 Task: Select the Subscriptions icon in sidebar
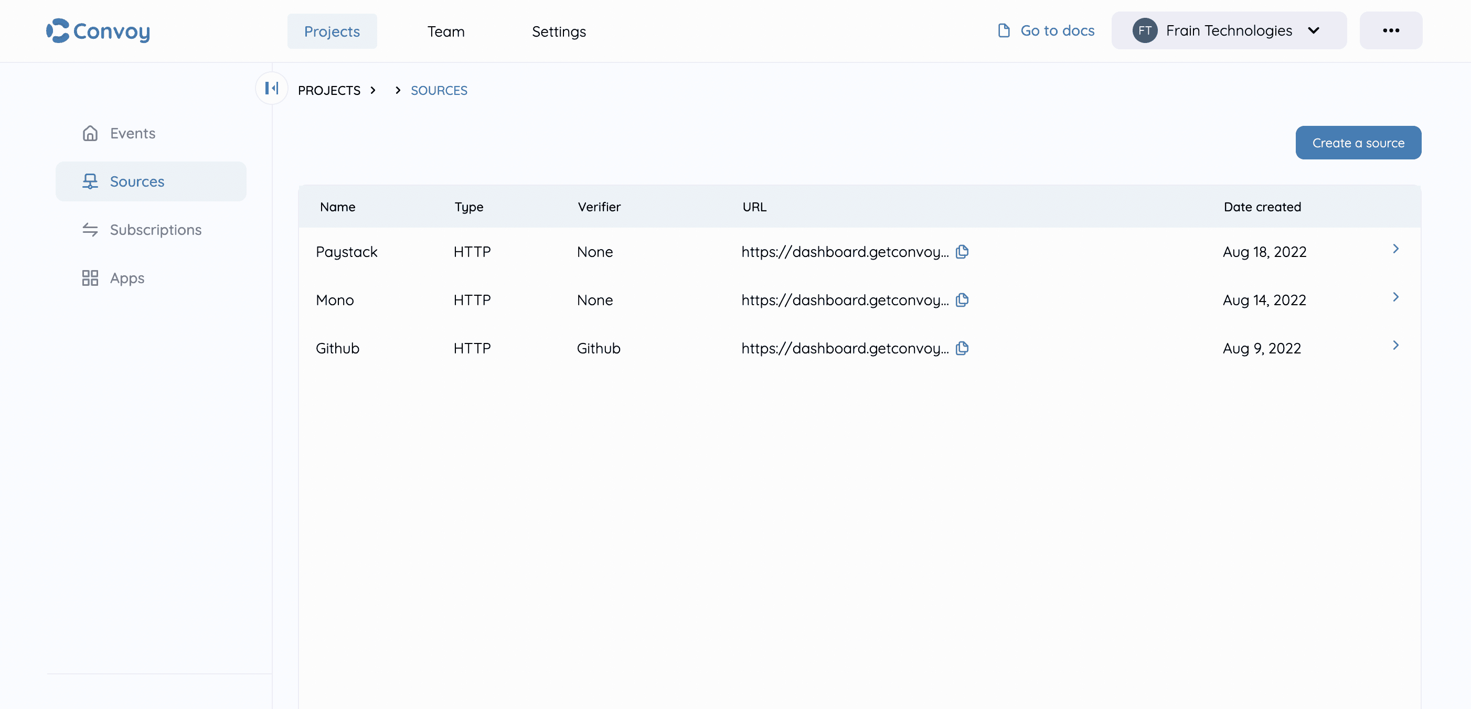[x=90, y=230]
